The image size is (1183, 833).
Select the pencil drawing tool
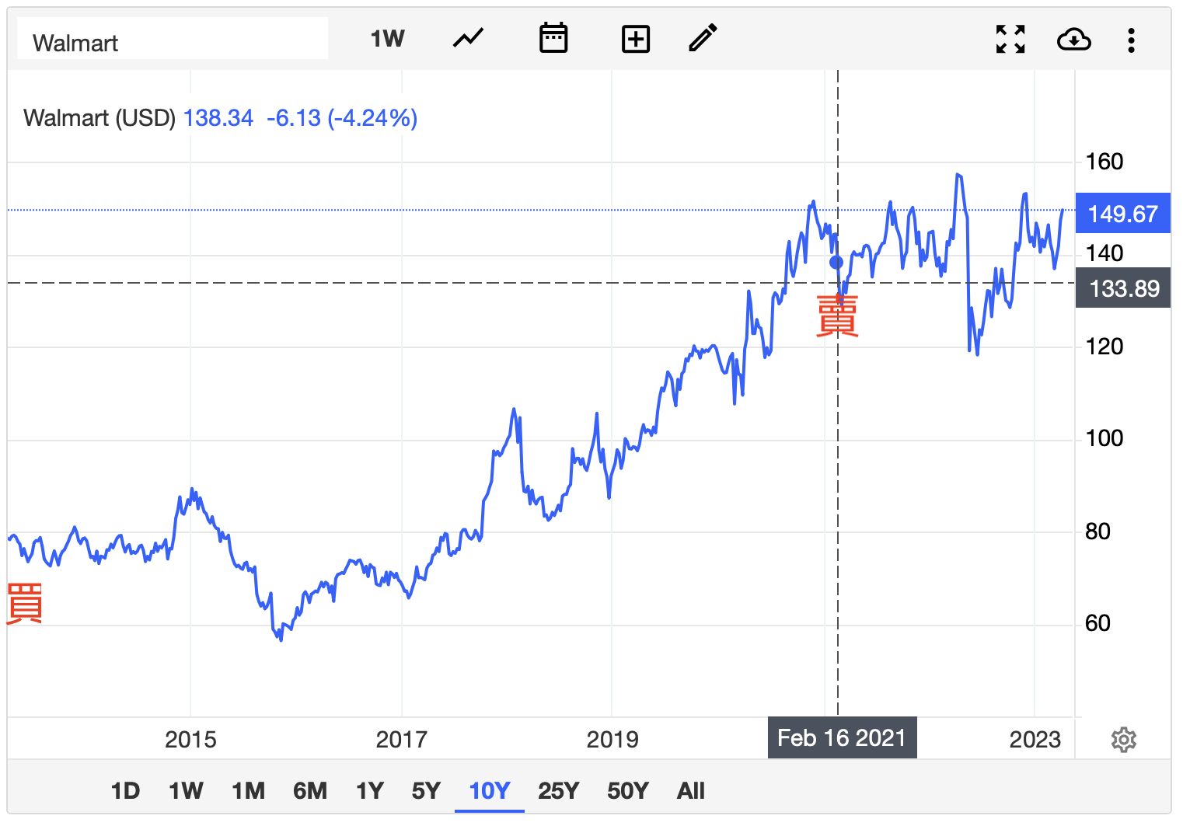pos(703,38)
